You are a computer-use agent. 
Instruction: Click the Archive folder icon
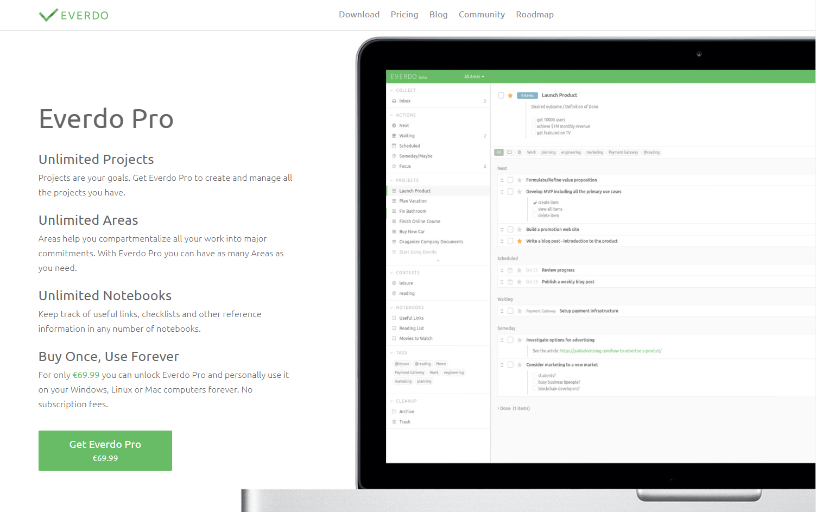coord(394,412)
